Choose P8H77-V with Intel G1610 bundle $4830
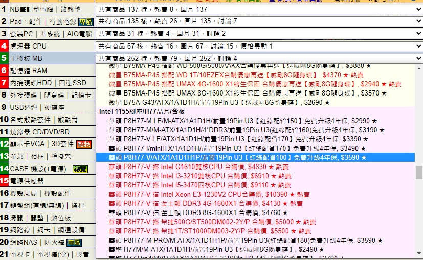The height and width of the screenshot is (260, 423). click(x=255, y=167)
